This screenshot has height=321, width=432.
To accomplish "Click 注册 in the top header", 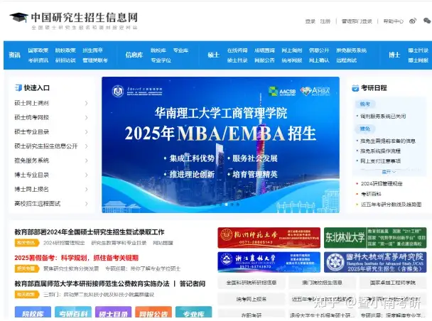I will click(x=325, y=21).
